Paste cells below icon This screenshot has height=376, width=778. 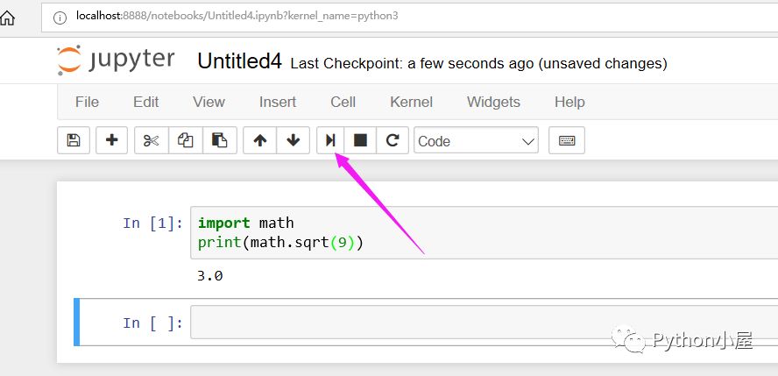click(x=219, y=140)
